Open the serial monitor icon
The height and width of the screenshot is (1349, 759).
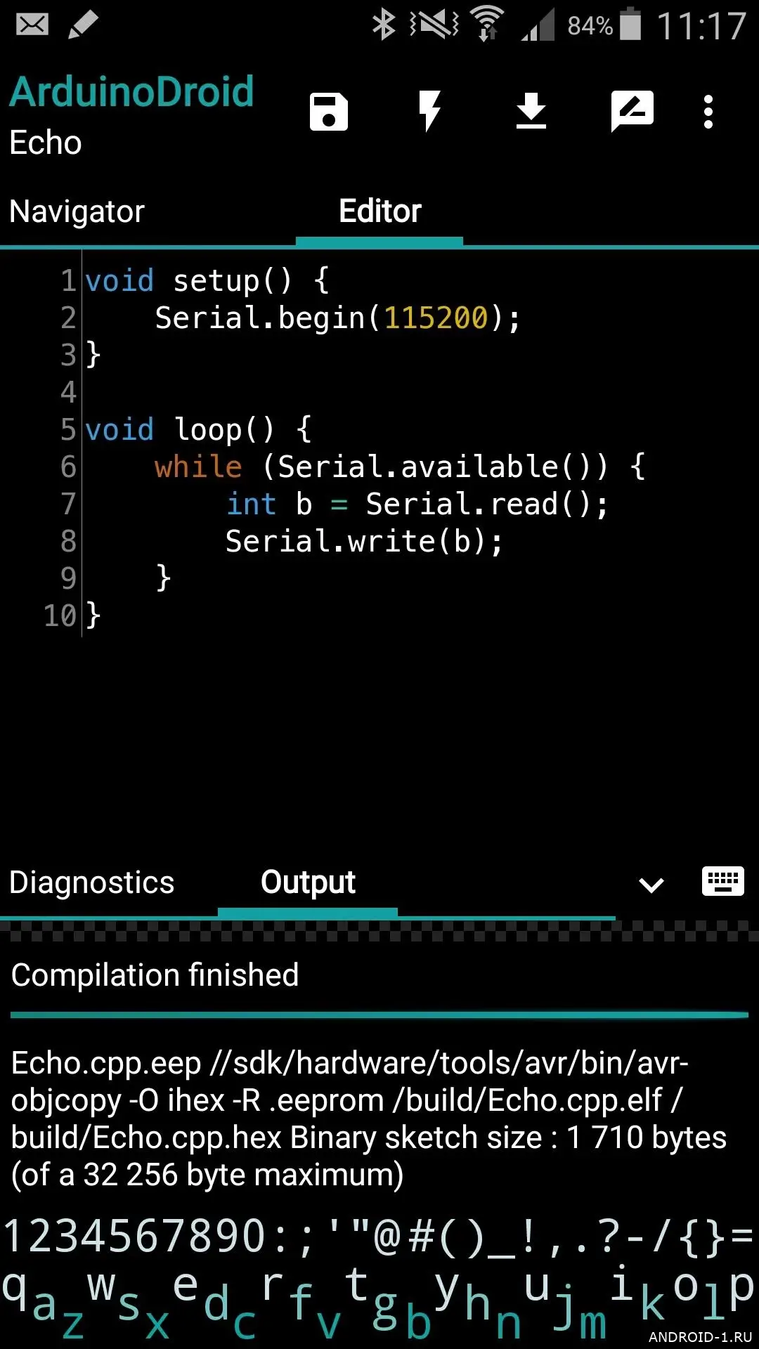(632, 111)
